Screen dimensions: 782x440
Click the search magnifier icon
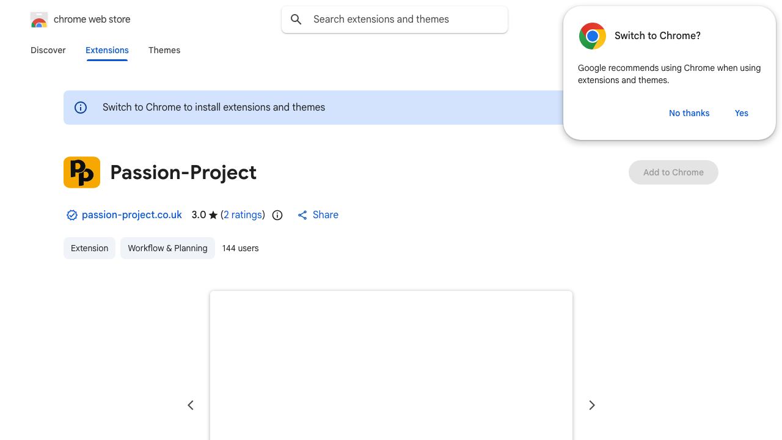(296, 20)
